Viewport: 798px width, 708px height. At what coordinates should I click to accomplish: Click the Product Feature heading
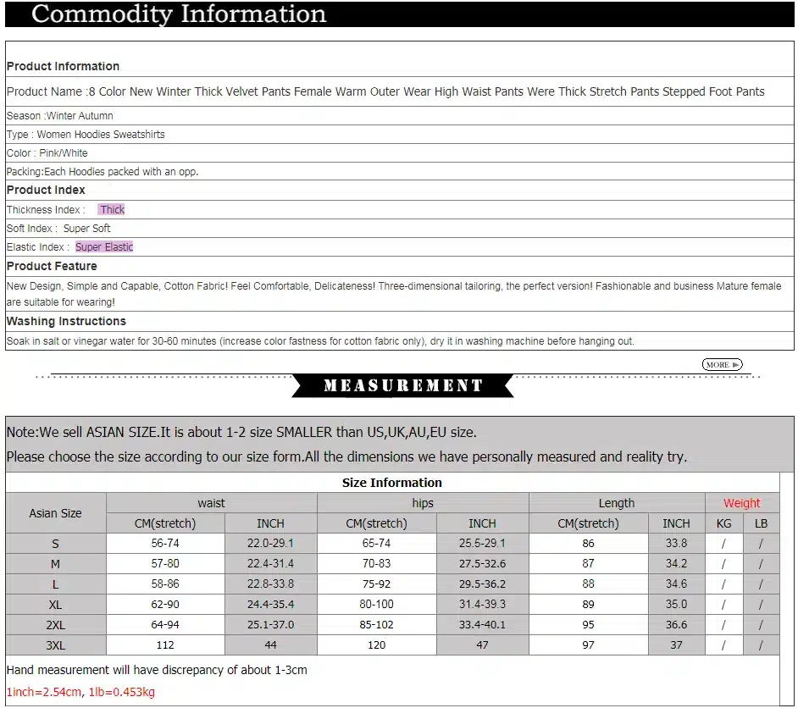tap(52, 266)
